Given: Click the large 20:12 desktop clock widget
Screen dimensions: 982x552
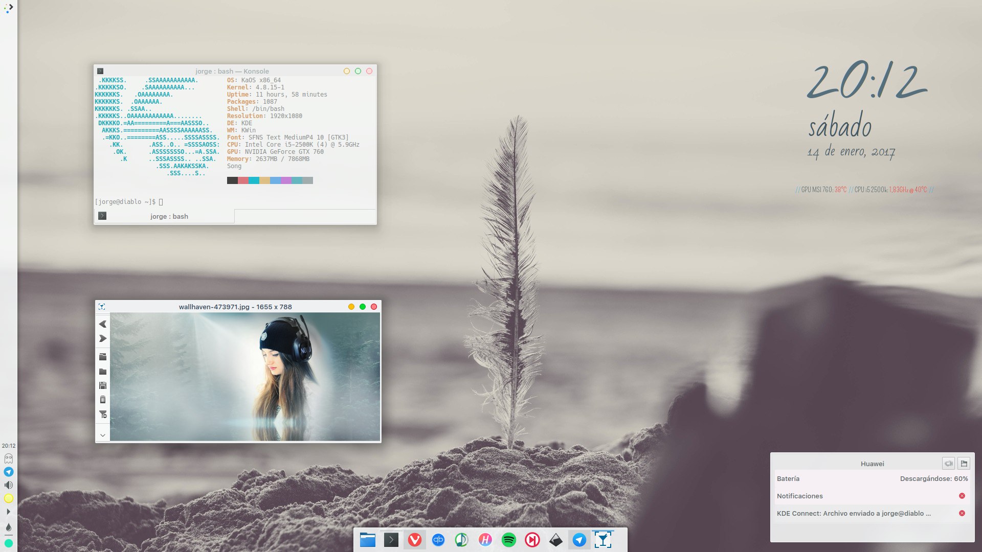Looking at the screenshot, I should [x=866, y=81].
